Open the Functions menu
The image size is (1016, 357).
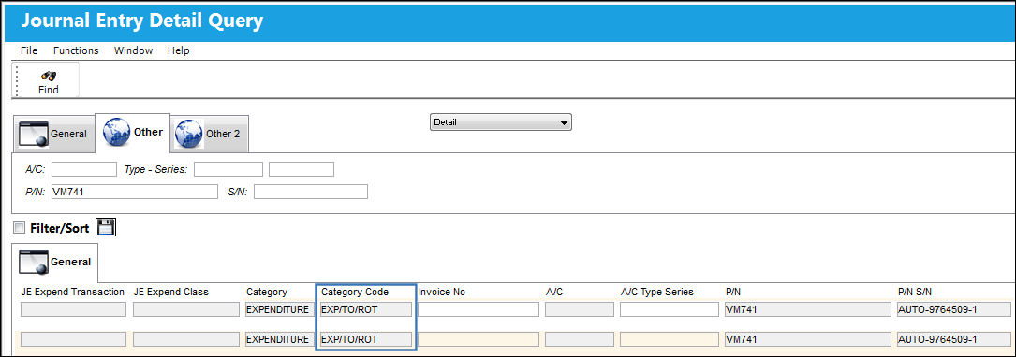click(x=76, y=50)
